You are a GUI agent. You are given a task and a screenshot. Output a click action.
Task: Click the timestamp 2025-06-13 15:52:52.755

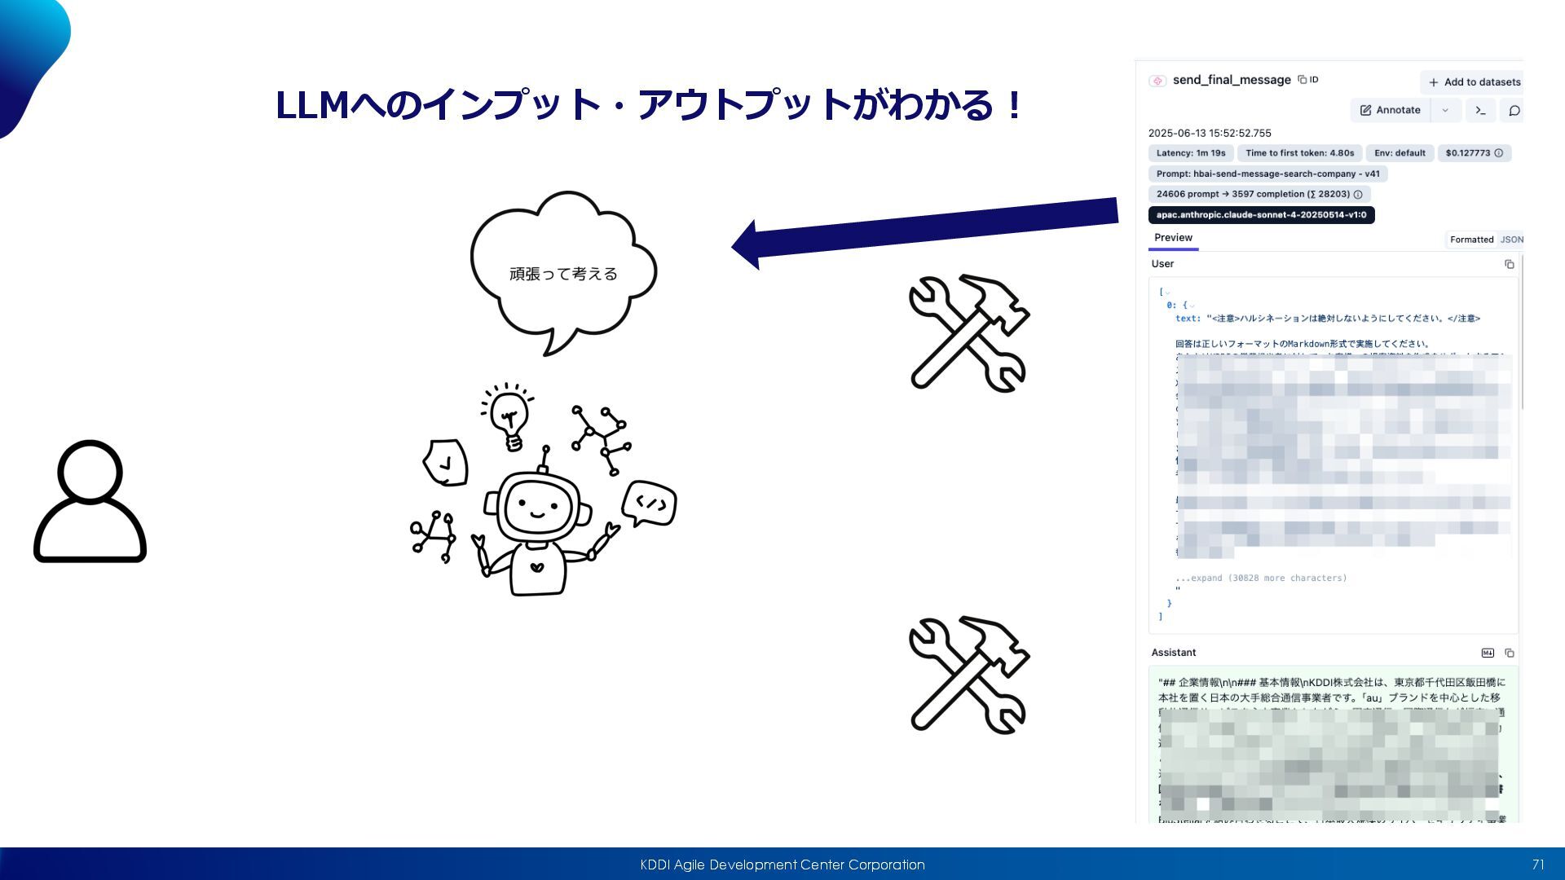coord(1209,133)
